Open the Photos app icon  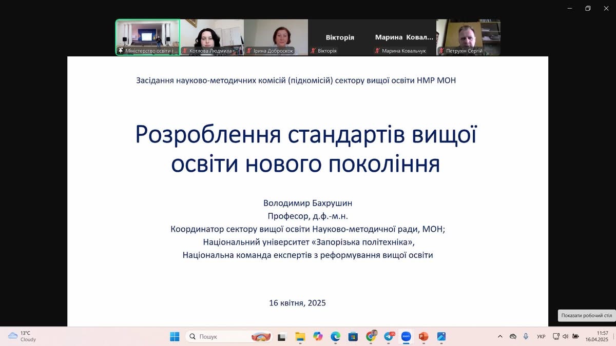pos(441,337)
